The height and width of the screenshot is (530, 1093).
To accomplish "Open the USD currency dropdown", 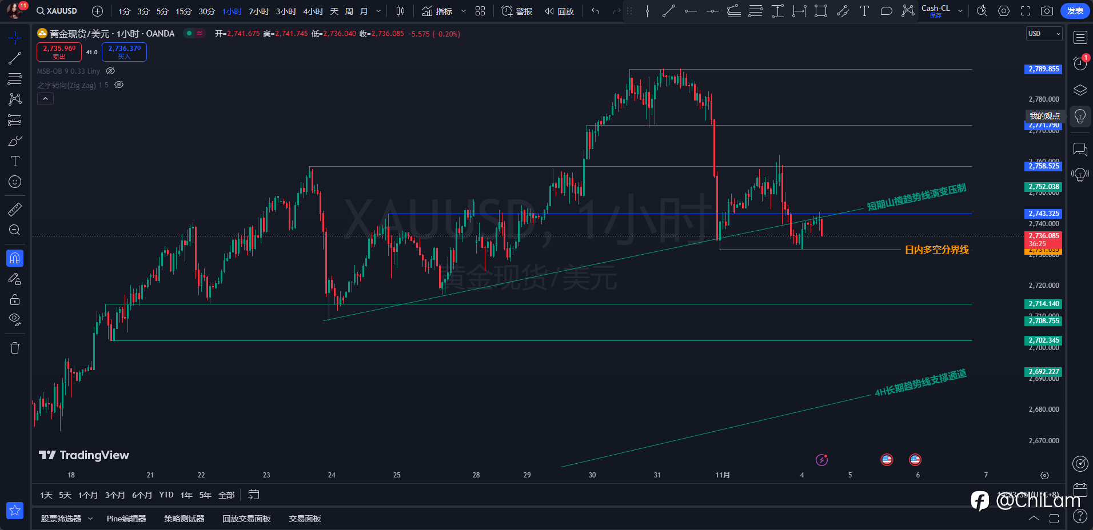I will tap(1044, 34).
